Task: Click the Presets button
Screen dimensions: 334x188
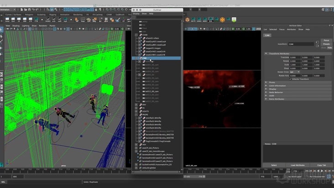Action: point(326,44)
